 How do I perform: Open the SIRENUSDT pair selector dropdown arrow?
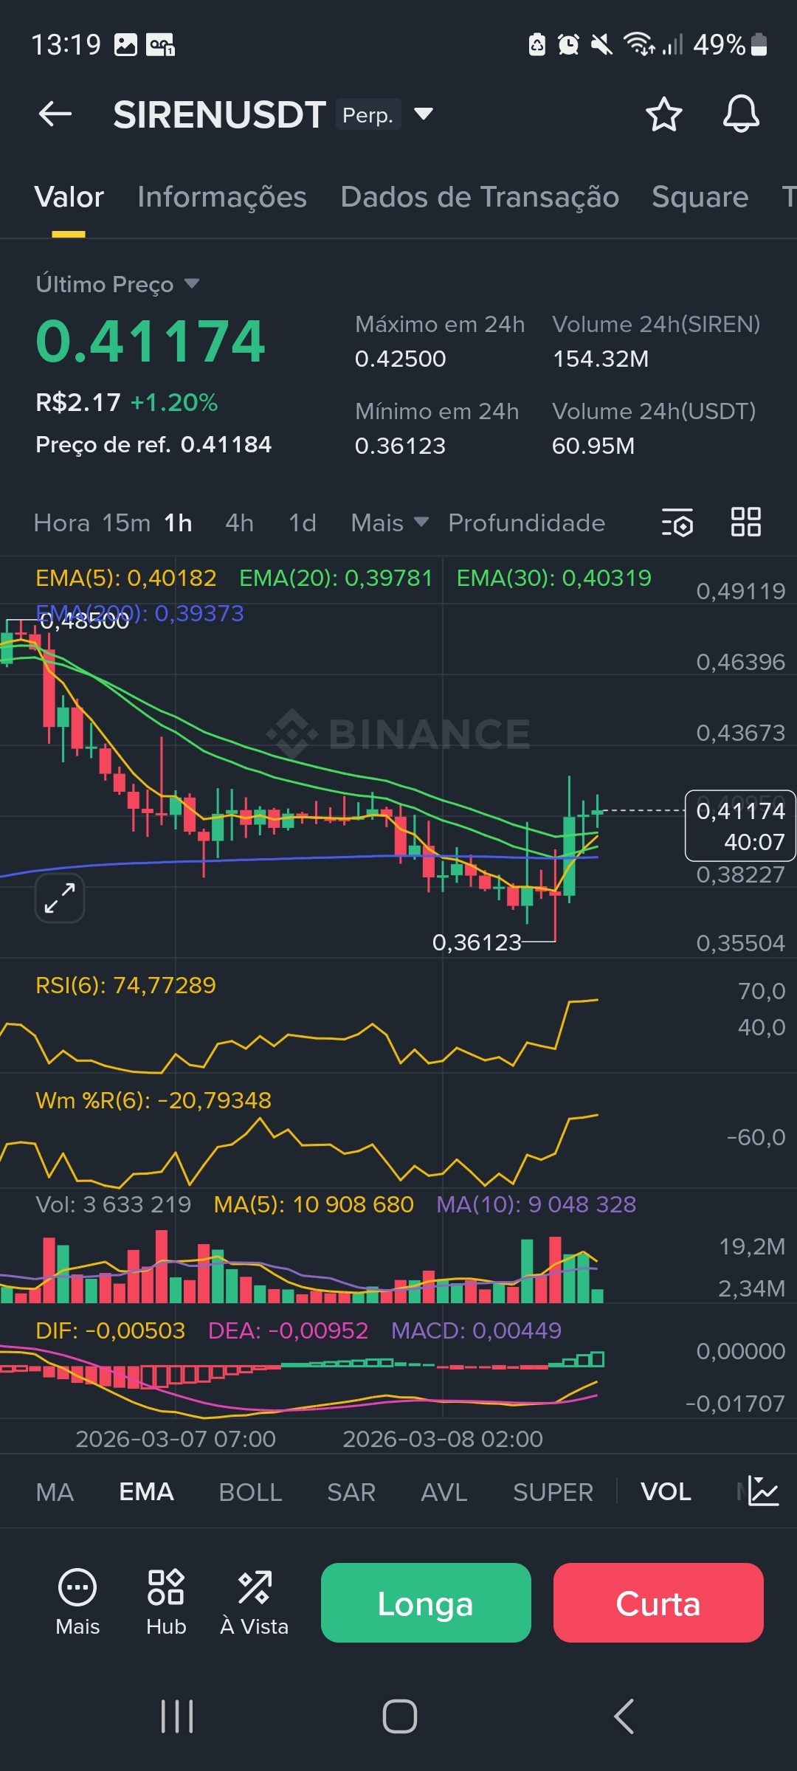[423, 114]
